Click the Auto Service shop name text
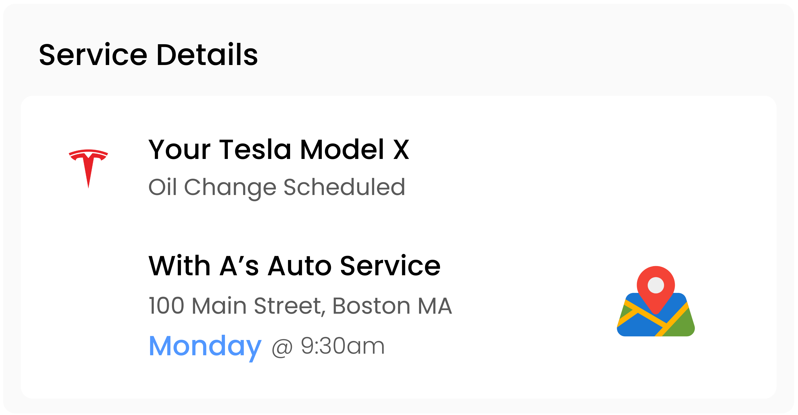The height and width of the screenshot is (415, 798). pyautogui.click(x=354, y=266)
